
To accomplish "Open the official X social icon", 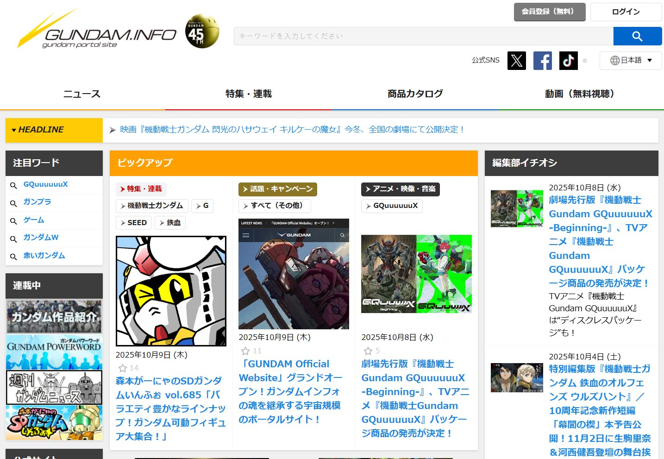I will pyautogui.click(x=516, y=61).
